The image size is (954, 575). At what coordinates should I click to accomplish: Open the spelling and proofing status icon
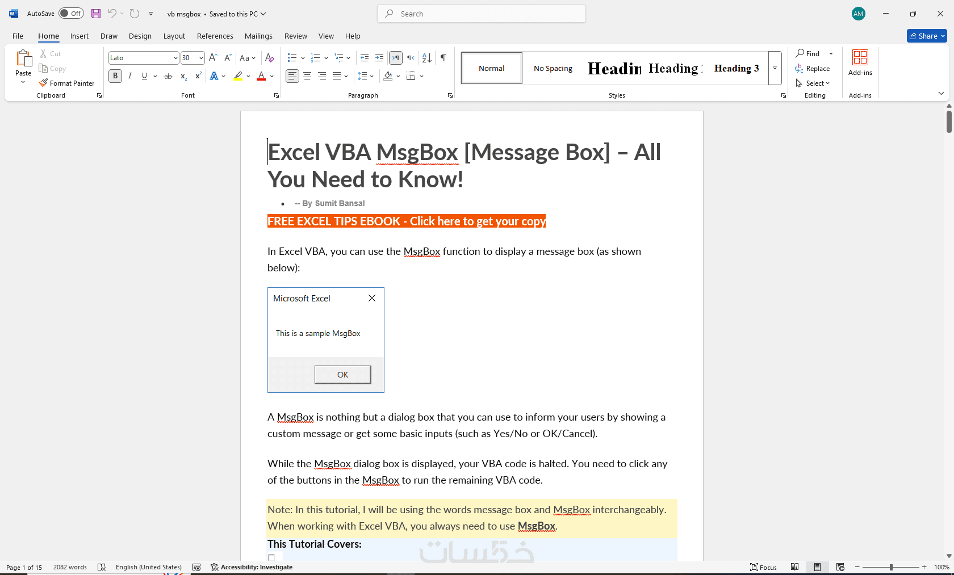[x=102, y=567]
